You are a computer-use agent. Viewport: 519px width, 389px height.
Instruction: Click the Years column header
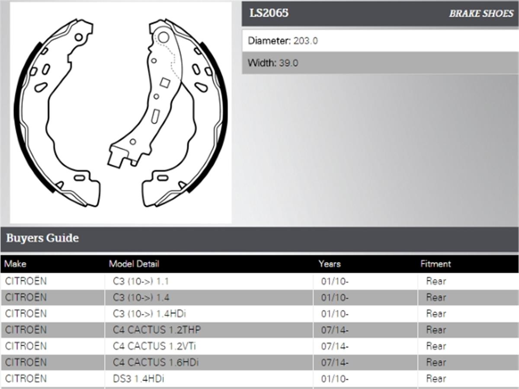tap(330, 264)
